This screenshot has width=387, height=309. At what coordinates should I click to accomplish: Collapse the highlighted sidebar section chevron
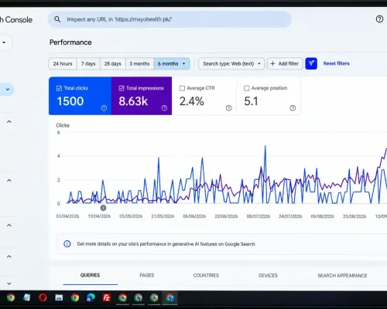click(x=8, y=90)
